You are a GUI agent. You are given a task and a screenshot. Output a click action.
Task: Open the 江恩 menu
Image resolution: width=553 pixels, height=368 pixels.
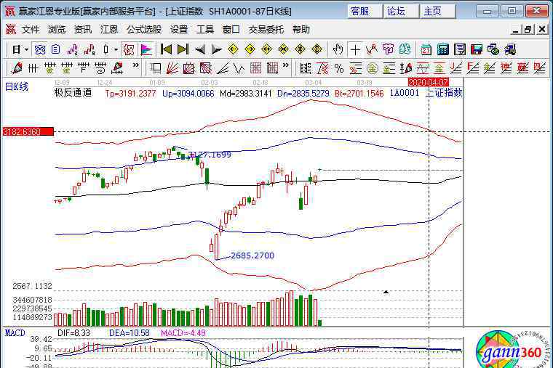(109, 30)
